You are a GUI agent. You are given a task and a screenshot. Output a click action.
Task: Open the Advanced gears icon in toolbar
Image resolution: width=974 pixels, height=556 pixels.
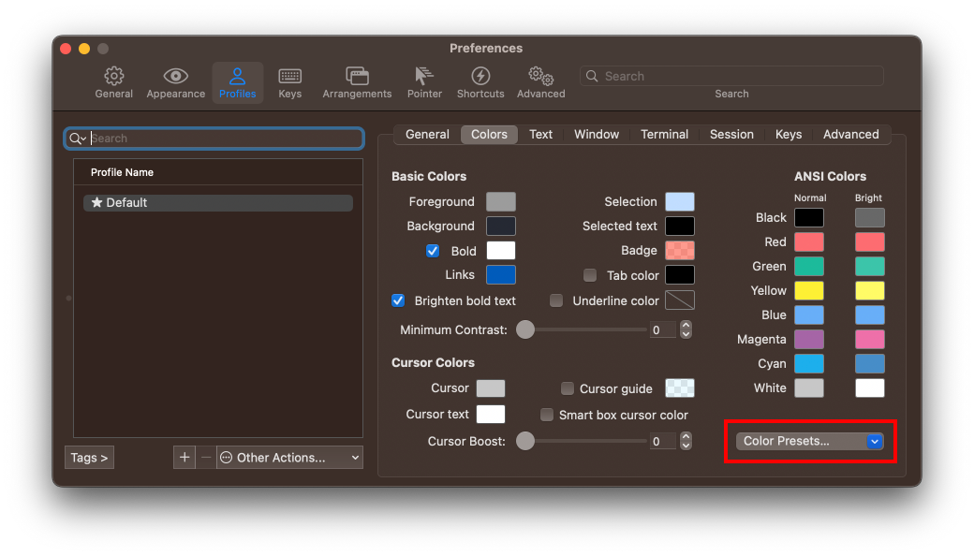coord(541,76)
